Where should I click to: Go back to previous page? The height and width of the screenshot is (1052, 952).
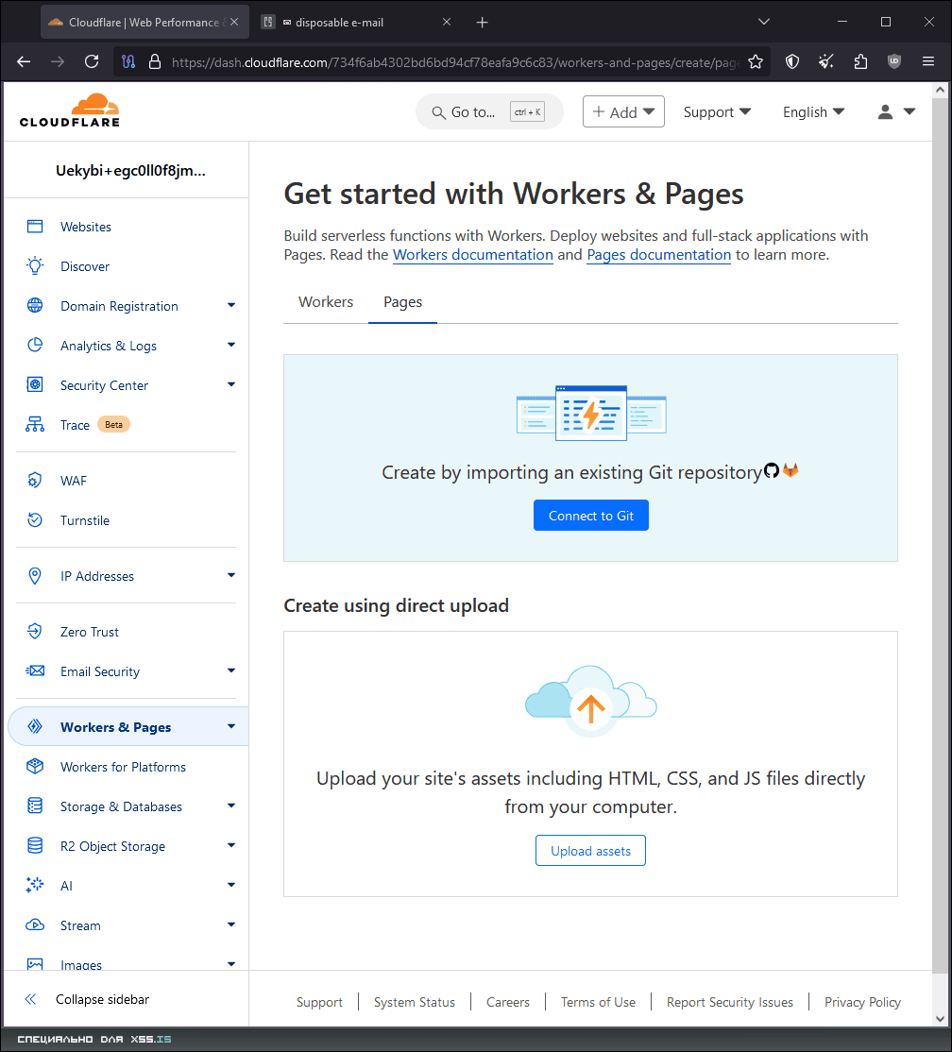[24, 61]
